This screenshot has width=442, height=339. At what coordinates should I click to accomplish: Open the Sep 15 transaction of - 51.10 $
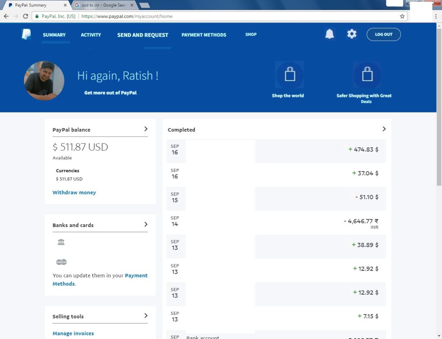point(276,198)
